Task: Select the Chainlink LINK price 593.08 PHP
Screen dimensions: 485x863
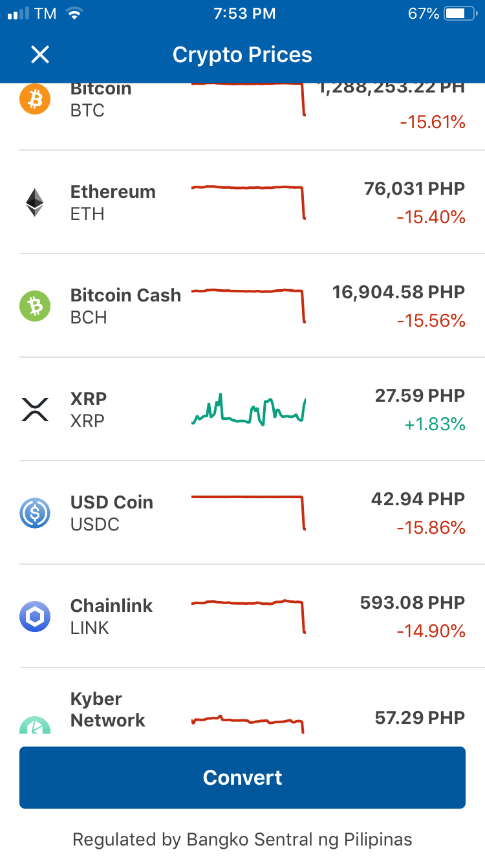Action: [413, 603]
